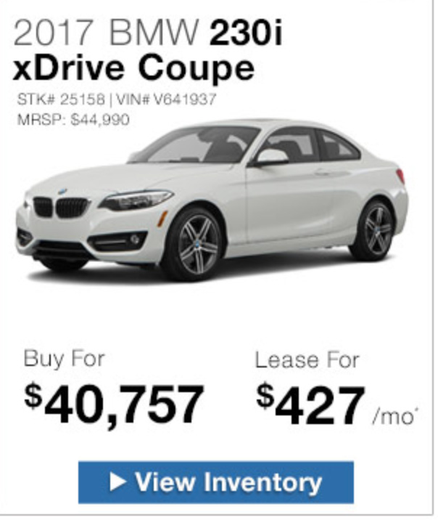Click the car's driver-side window

(287, 146)
